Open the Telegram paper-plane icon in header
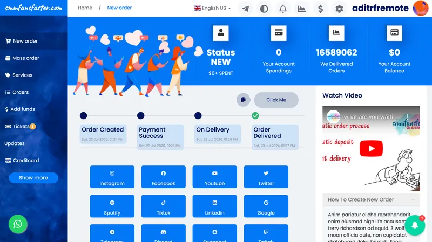This screenshot has width=432, height=242. 245,9
